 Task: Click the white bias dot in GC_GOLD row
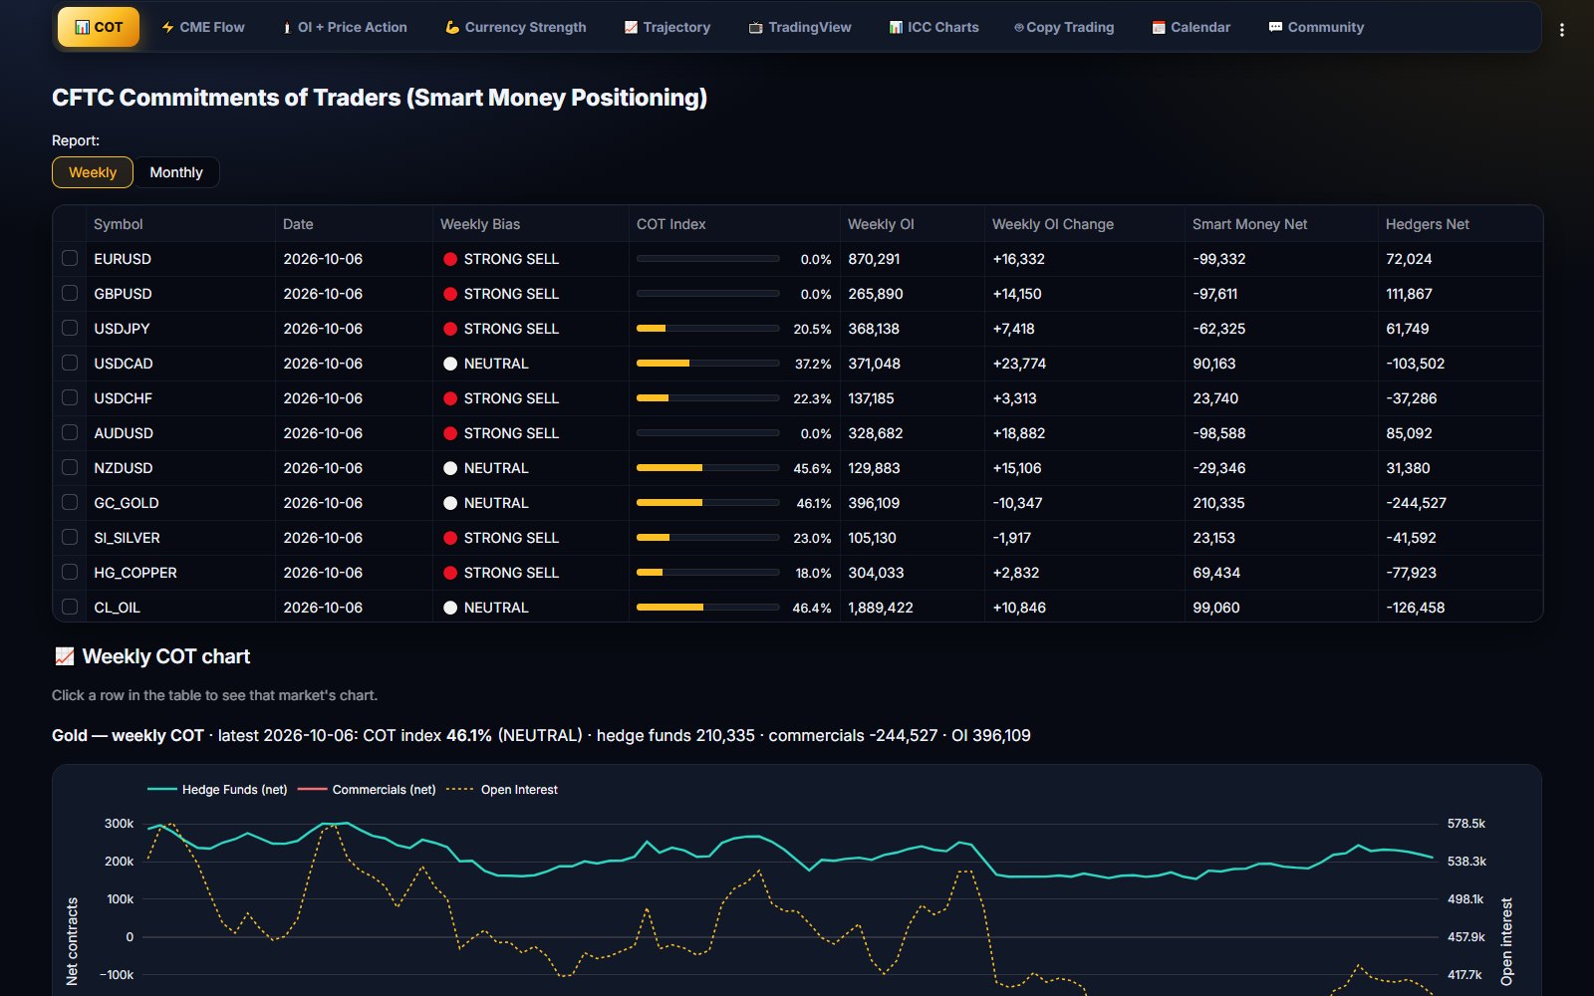(450, 503)
